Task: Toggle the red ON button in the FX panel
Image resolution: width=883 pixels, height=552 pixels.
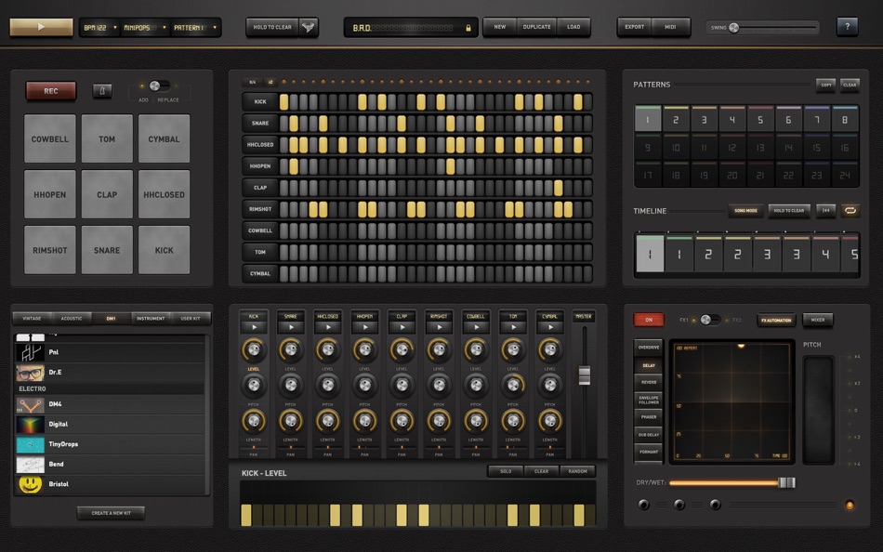Action: point(648,319)
